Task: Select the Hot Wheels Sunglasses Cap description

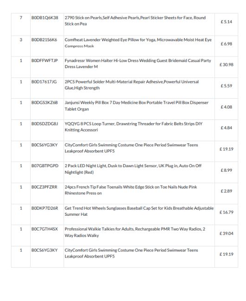Action: pyautogui.click(x=139, y=211)
